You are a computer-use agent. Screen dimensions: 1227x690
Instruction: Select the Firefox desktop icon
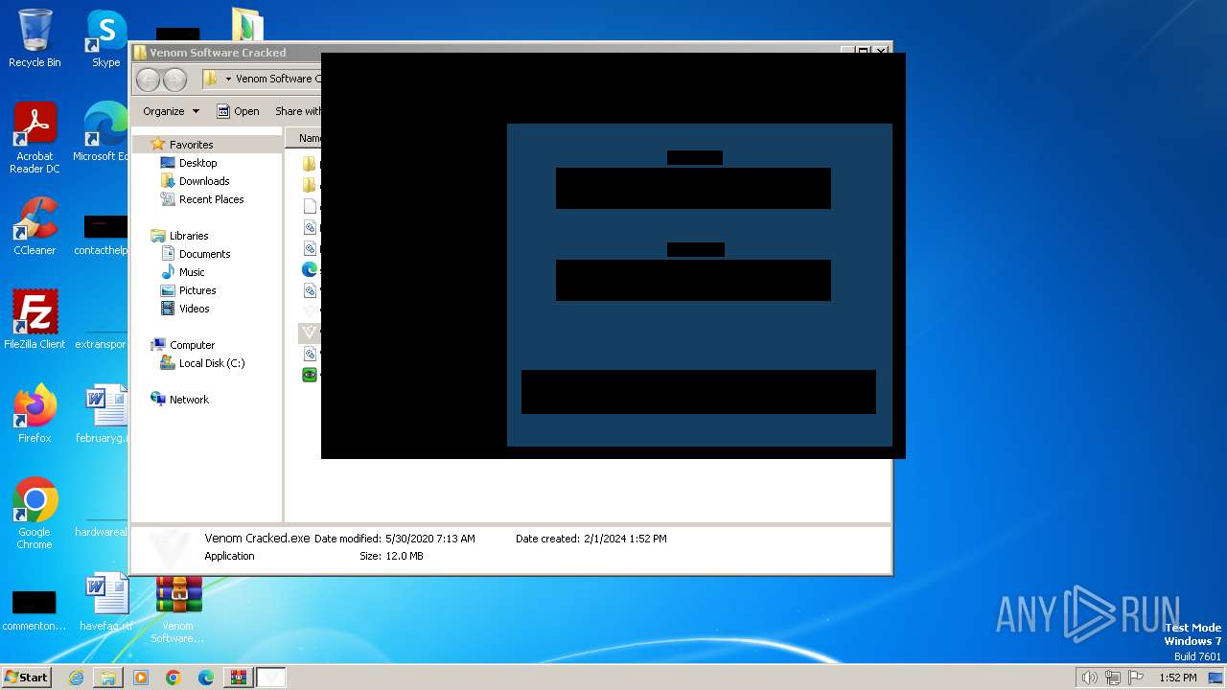coord(35,413)
